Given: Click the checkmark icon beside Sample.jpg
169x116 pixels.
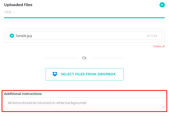Looking at the screenshot, I should [12, 36].
